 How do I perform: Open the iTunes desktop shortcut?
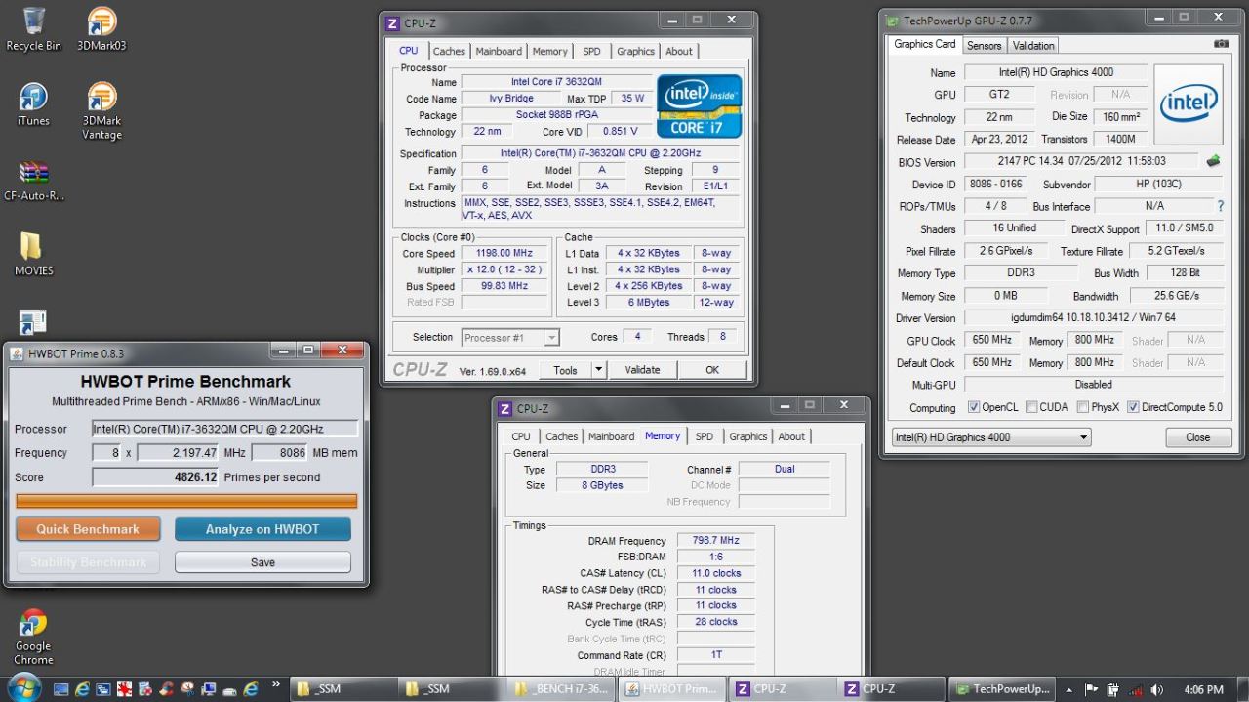coord(33,103)
